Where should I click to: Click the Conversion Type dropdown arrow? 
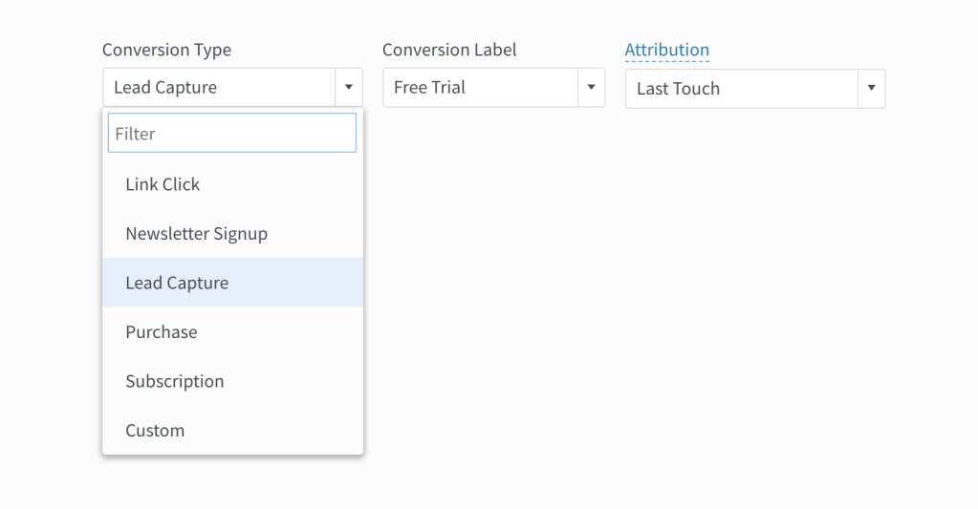(348, 88)
